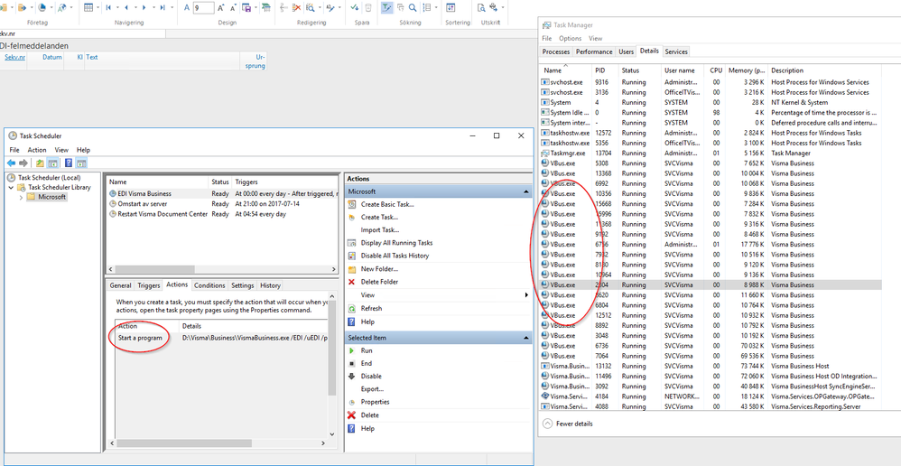Jump to first record in Navigering group
Screen dimensions: 901x466
108,7
